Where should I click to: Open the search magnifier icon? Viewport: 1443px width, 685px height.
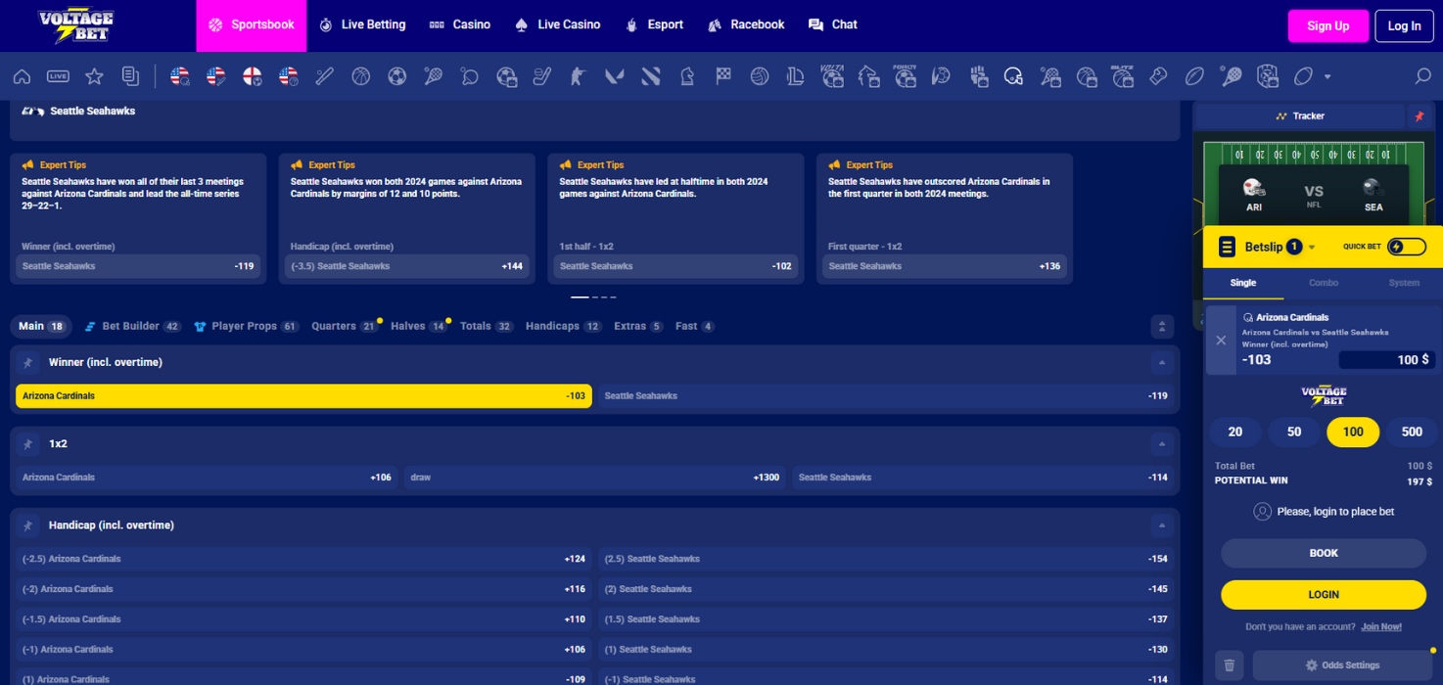(1422, 76)
